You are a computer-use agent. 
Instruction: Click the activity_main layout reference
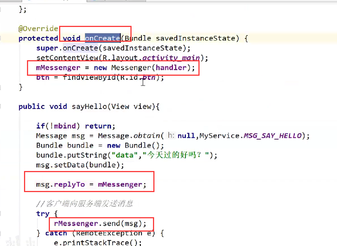171,58
